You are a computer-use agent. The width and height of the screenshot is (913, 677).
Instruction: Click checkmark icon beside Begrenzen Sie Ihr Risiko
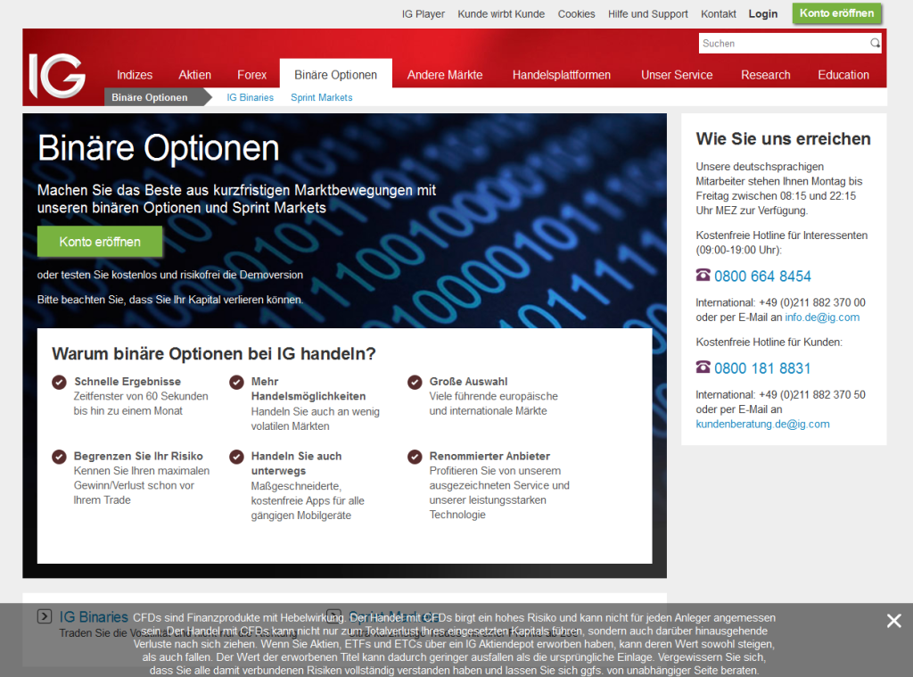[59, 457]
